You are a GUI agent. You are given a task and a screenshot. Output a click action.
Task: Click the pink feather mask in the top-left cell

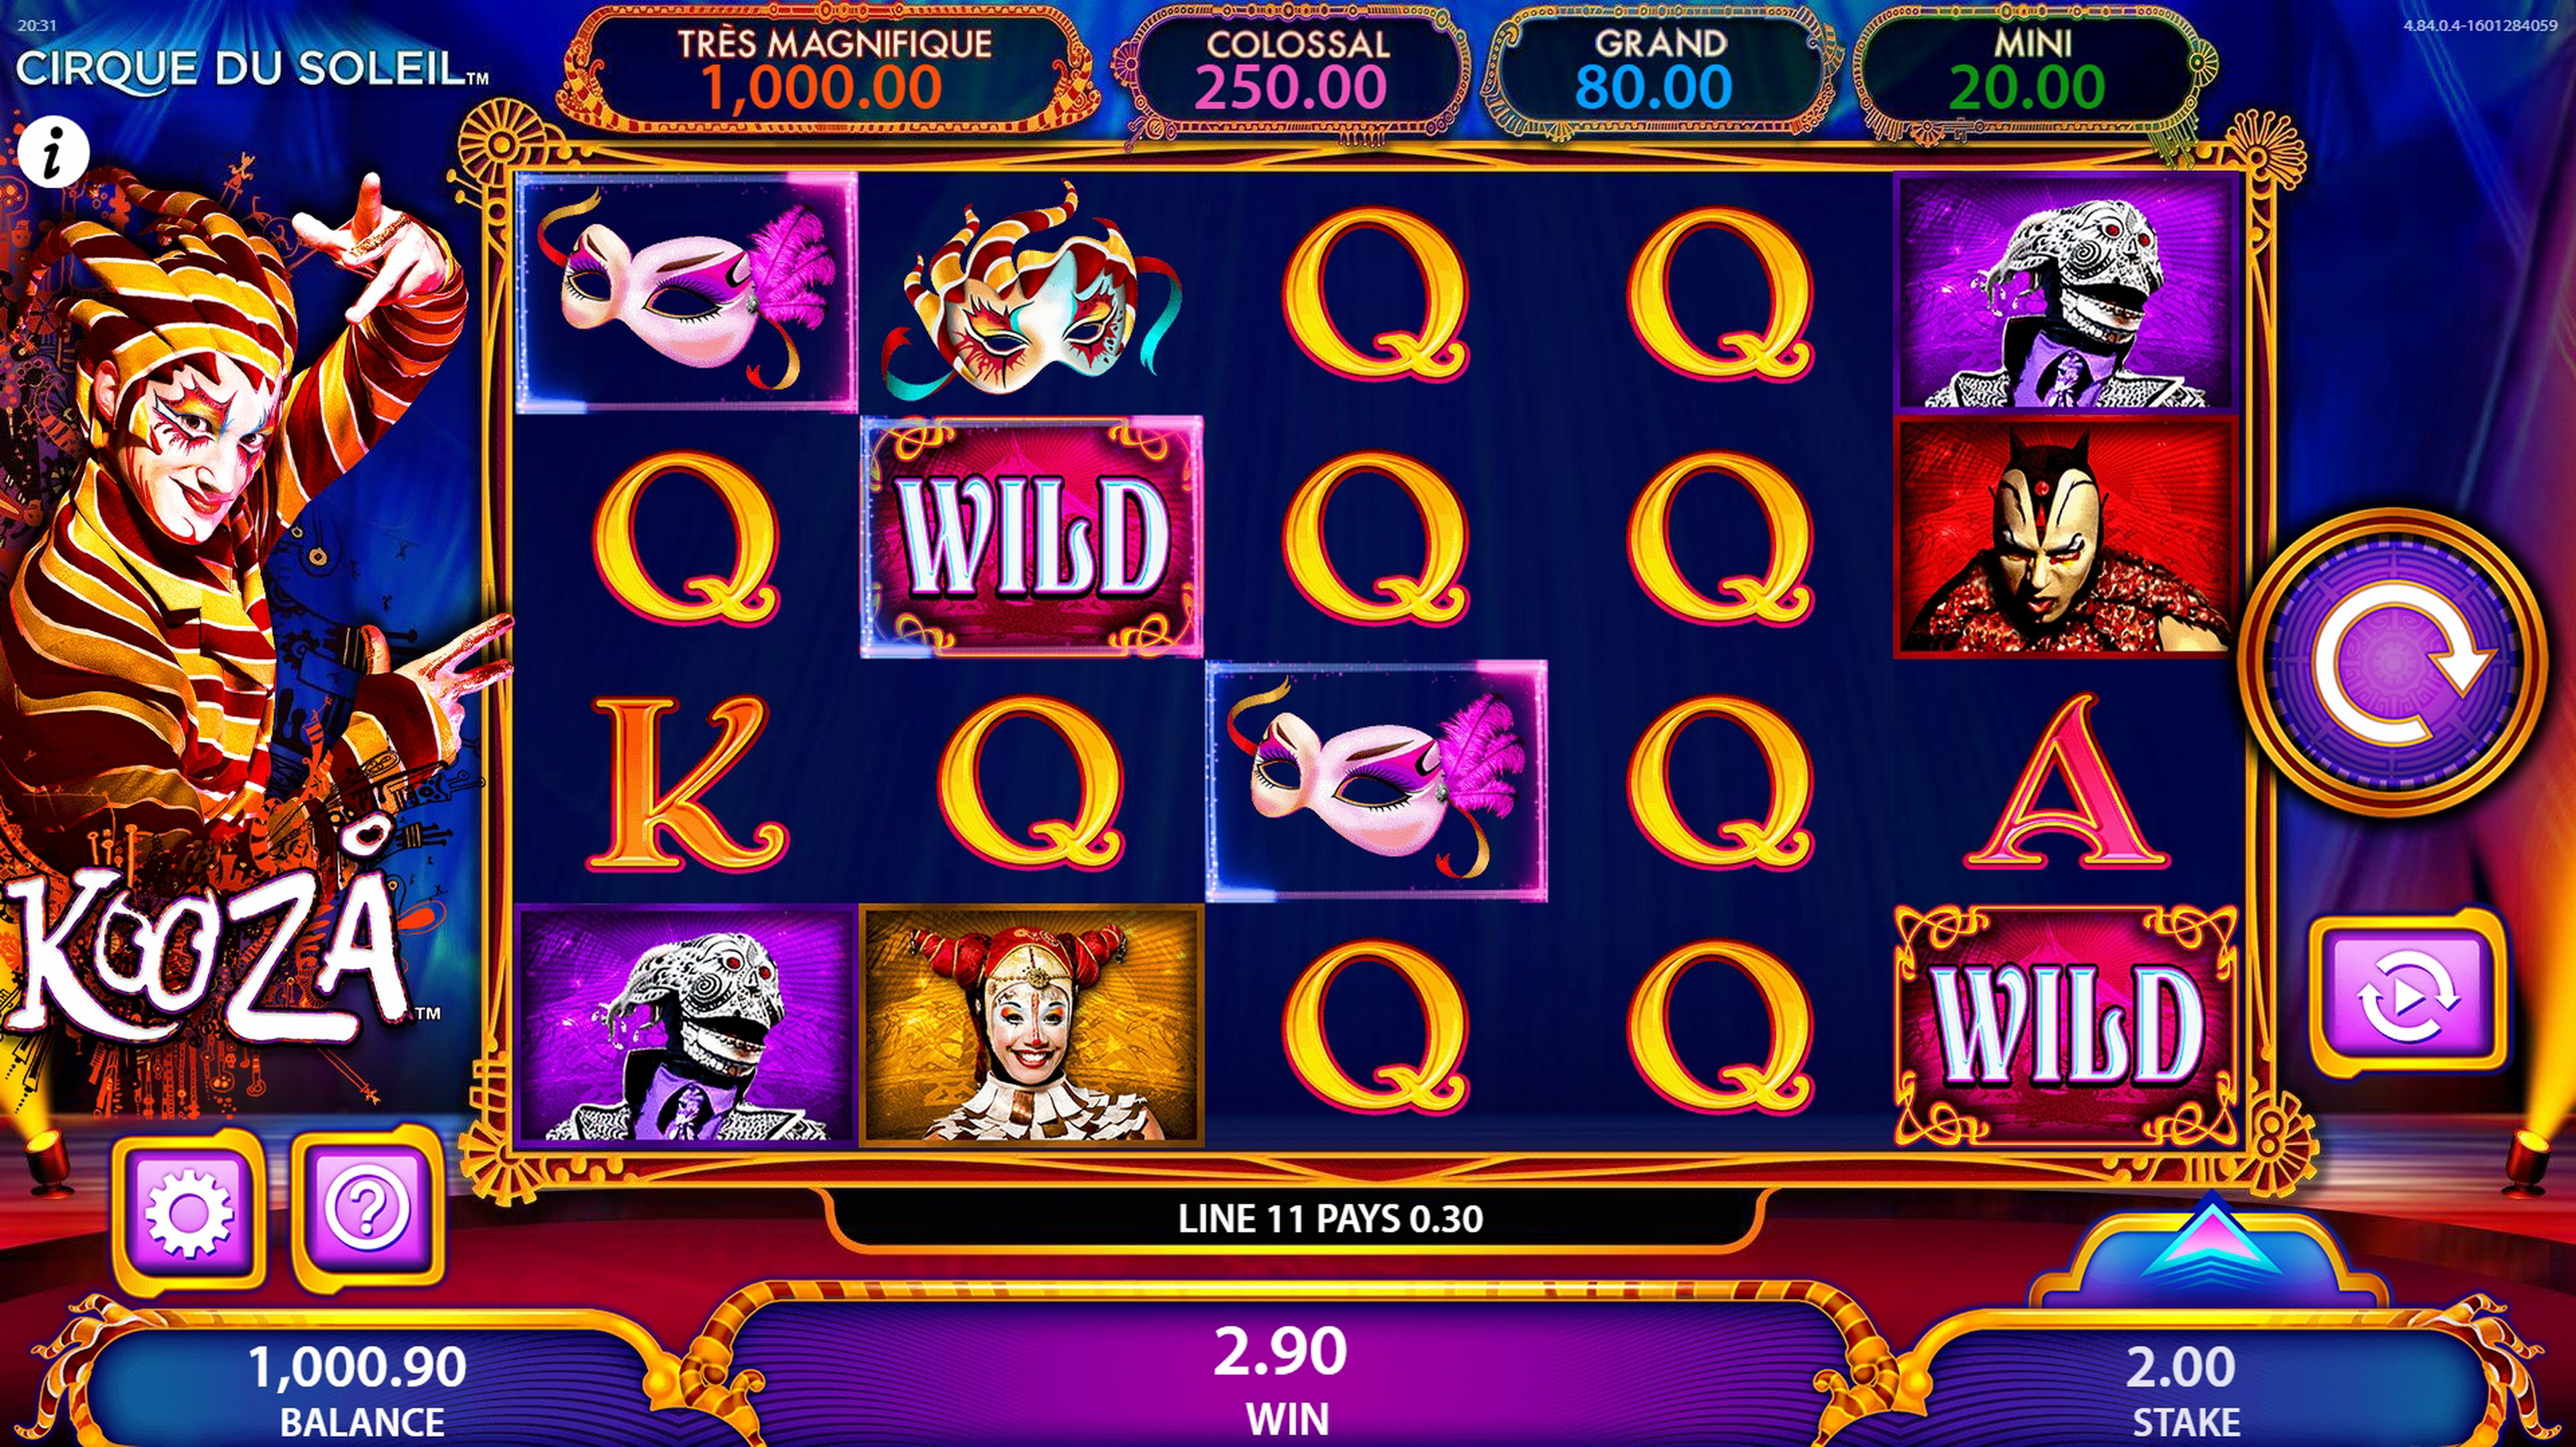tap(687, 292)
